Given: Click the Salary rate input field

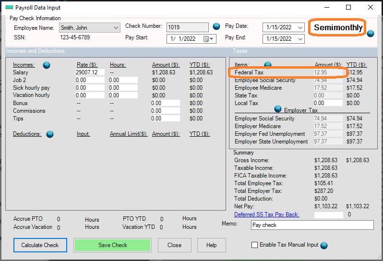Looking at the screenshot, I should (90, 72).
